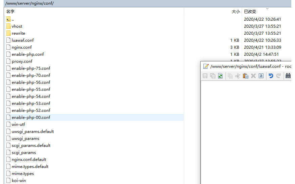The height and width of the screenshot is (184, 295).
Task: Click the parent directory '..' folder icon
Action: click(x=8, y=19)
